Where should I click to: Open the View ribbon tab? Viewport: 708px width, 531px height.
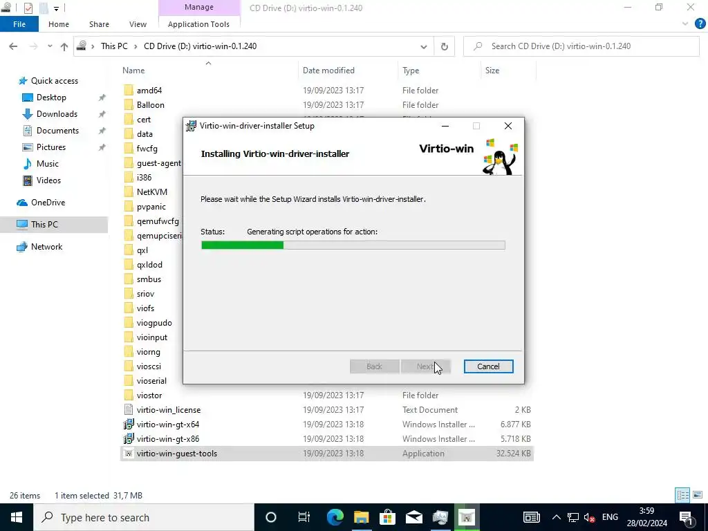(x=138, y=24)
